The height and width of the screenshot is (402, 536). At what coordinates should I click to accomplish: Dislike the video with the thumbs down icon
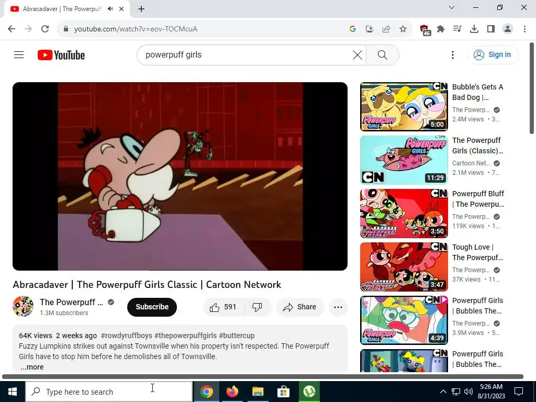[258, 307]
